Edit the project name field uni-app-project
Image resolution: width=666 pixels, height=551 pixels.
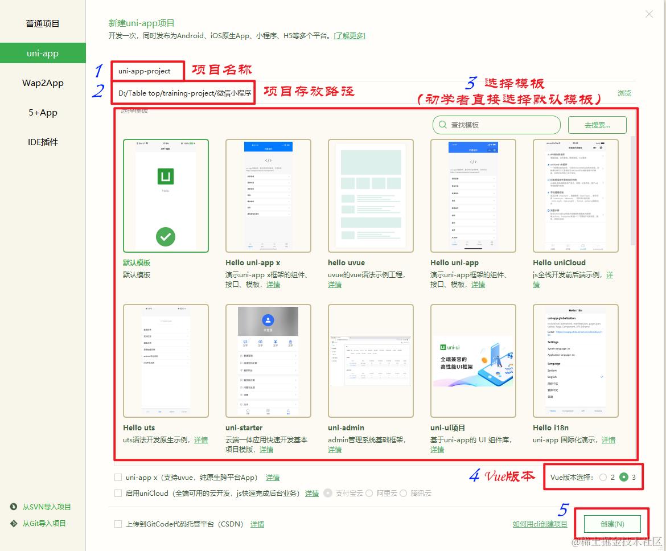pyautogui.click(x=148, y=71)
